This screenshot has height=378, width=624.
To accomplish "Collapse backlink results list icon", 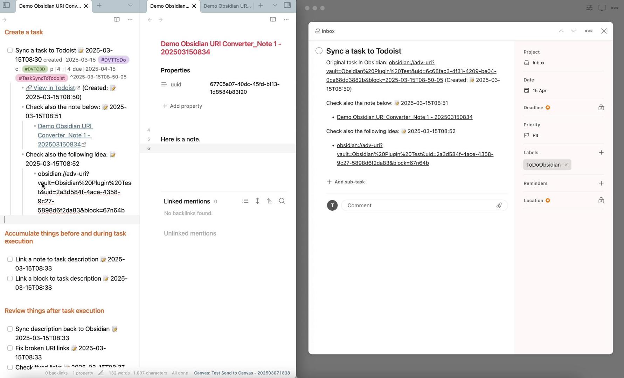I will [245, 201].
